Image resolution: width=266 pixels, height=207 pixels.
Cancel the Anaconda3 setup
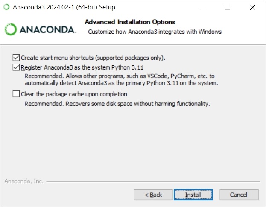point(239,195)
